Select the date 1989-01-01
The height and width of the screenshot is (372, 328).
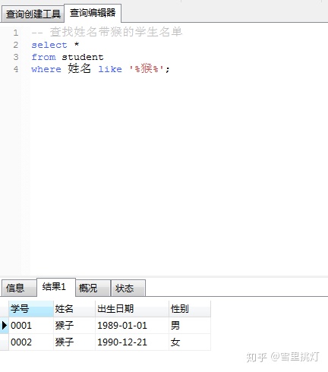coord(132,326)
